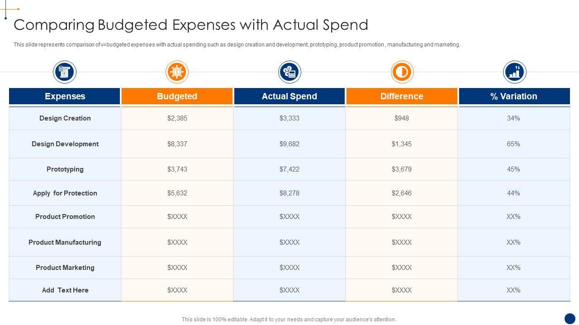Click the % Variation header

[514, 96]
